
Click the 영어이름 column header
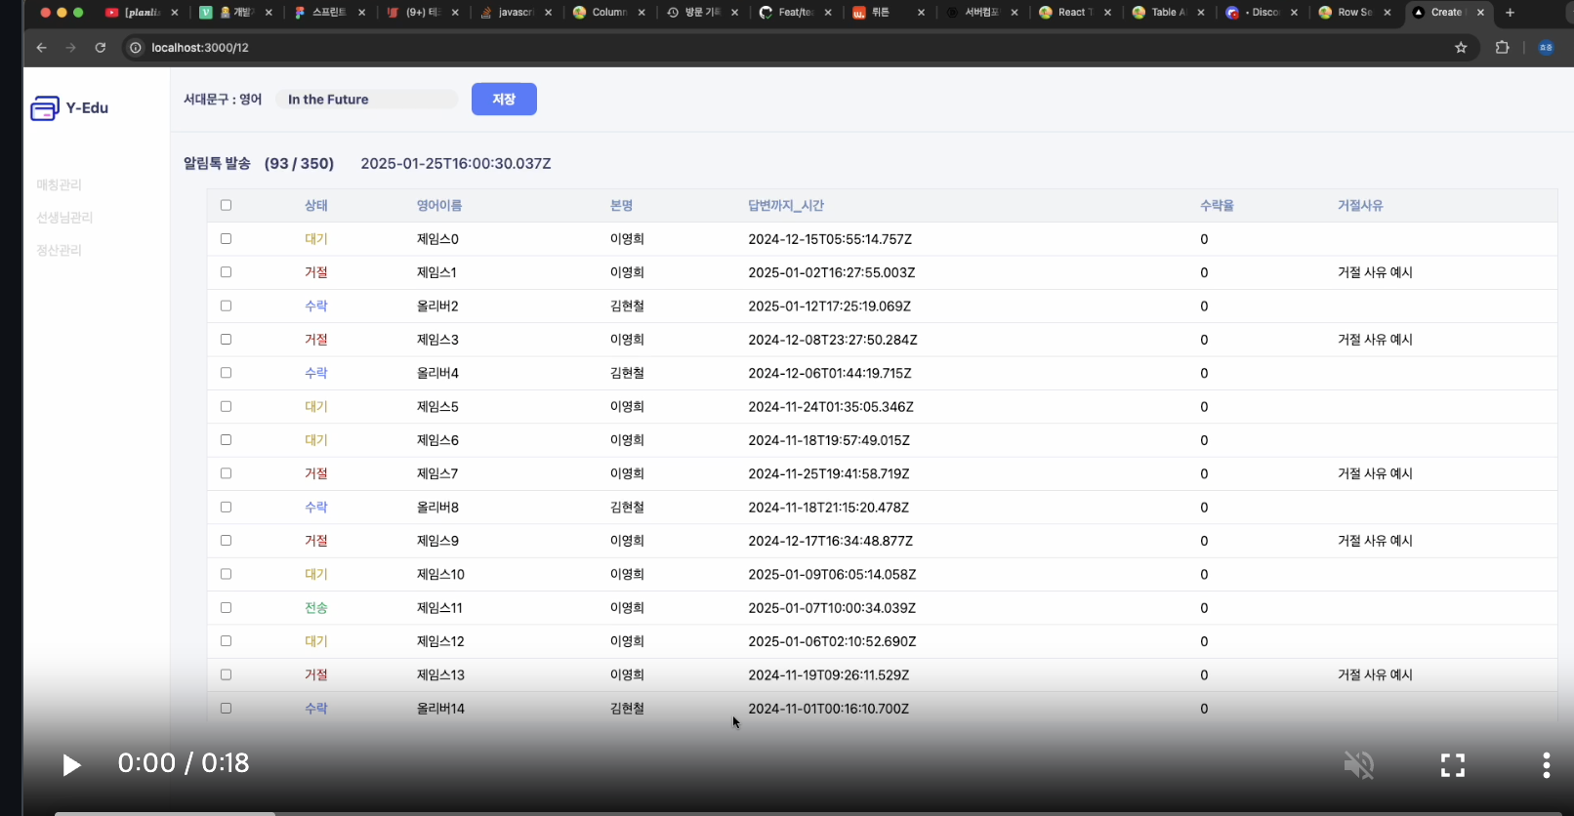coord(439,205)
